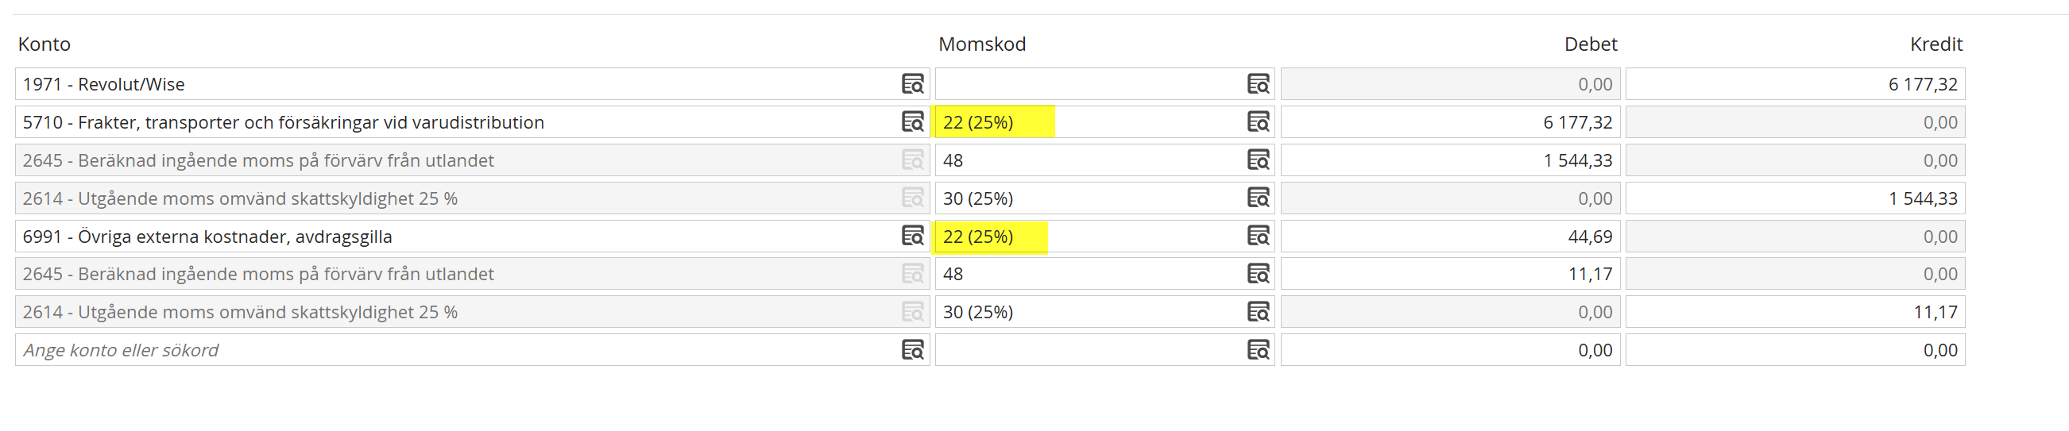The width and height of the screenshot is (2069, 431).
Task: Click the 'Ange konto eller sökord' account field
Action: [472, 350]
